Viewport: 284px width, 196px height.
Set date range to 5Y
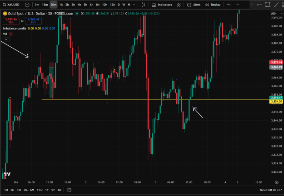pyautogui.click(x=53, y=190)
